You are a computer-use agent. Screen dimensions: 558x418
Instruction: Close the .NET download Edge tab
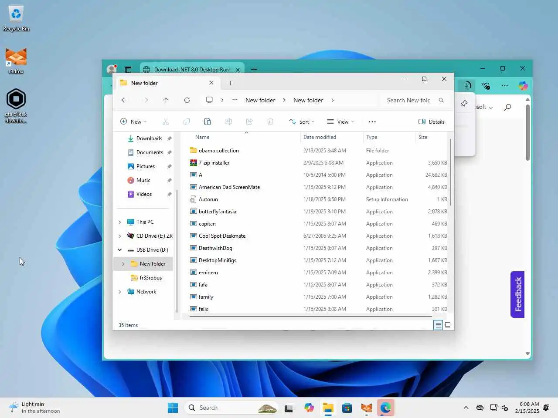pos(238,70)
